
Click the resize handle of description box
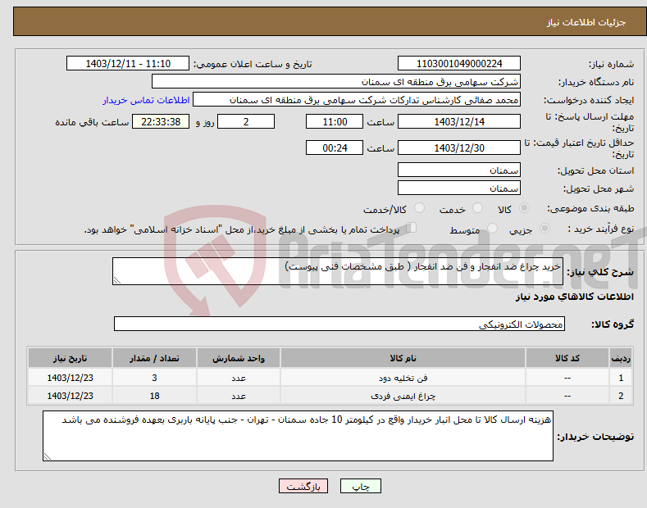pyautogui.click(x=117, y=281)
